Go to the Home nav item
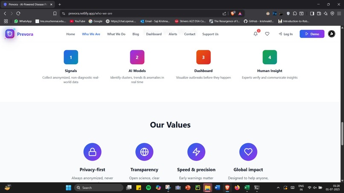This screenshot has height=193, width=344. pyautogui.click(x=71, y=34)
